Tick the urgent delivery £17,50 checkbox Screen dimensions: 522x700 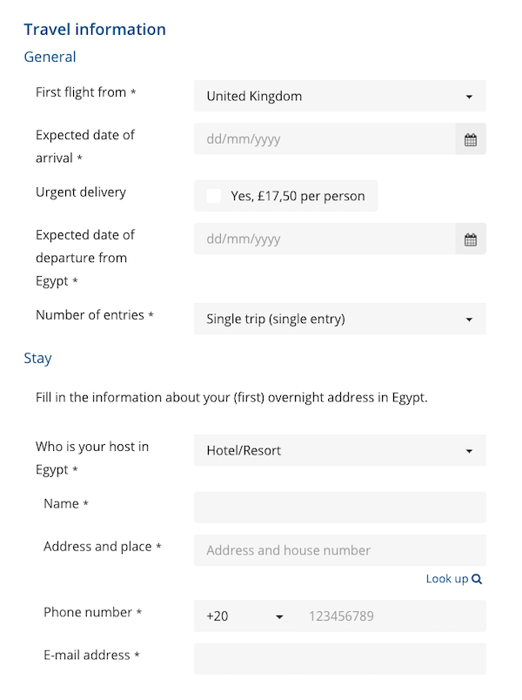click(x=214, y=196)
